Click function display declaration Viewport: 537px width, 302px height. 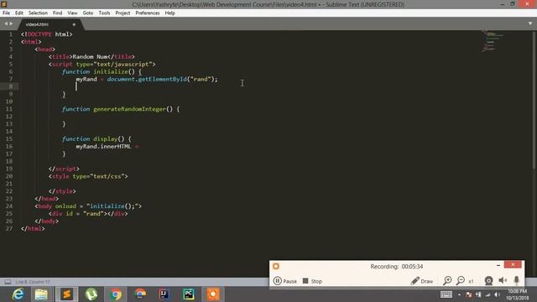point(96,138)
